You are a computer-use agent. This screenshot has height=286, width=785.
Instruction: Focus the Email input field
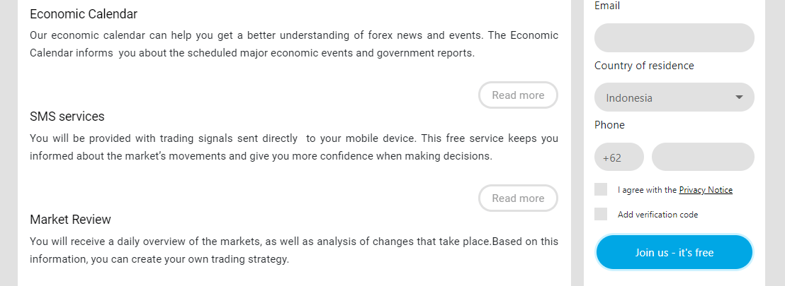coord(674,38)
